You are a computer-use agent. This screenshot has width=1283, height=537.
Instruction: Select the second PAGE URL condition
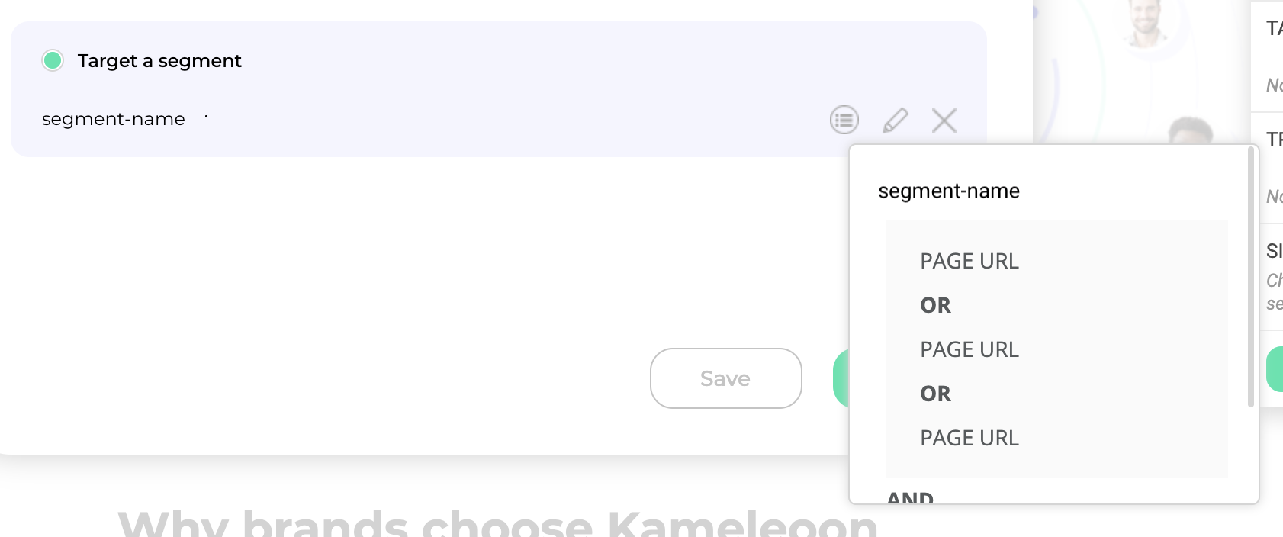pyautogui.click(x=969, y=349)
